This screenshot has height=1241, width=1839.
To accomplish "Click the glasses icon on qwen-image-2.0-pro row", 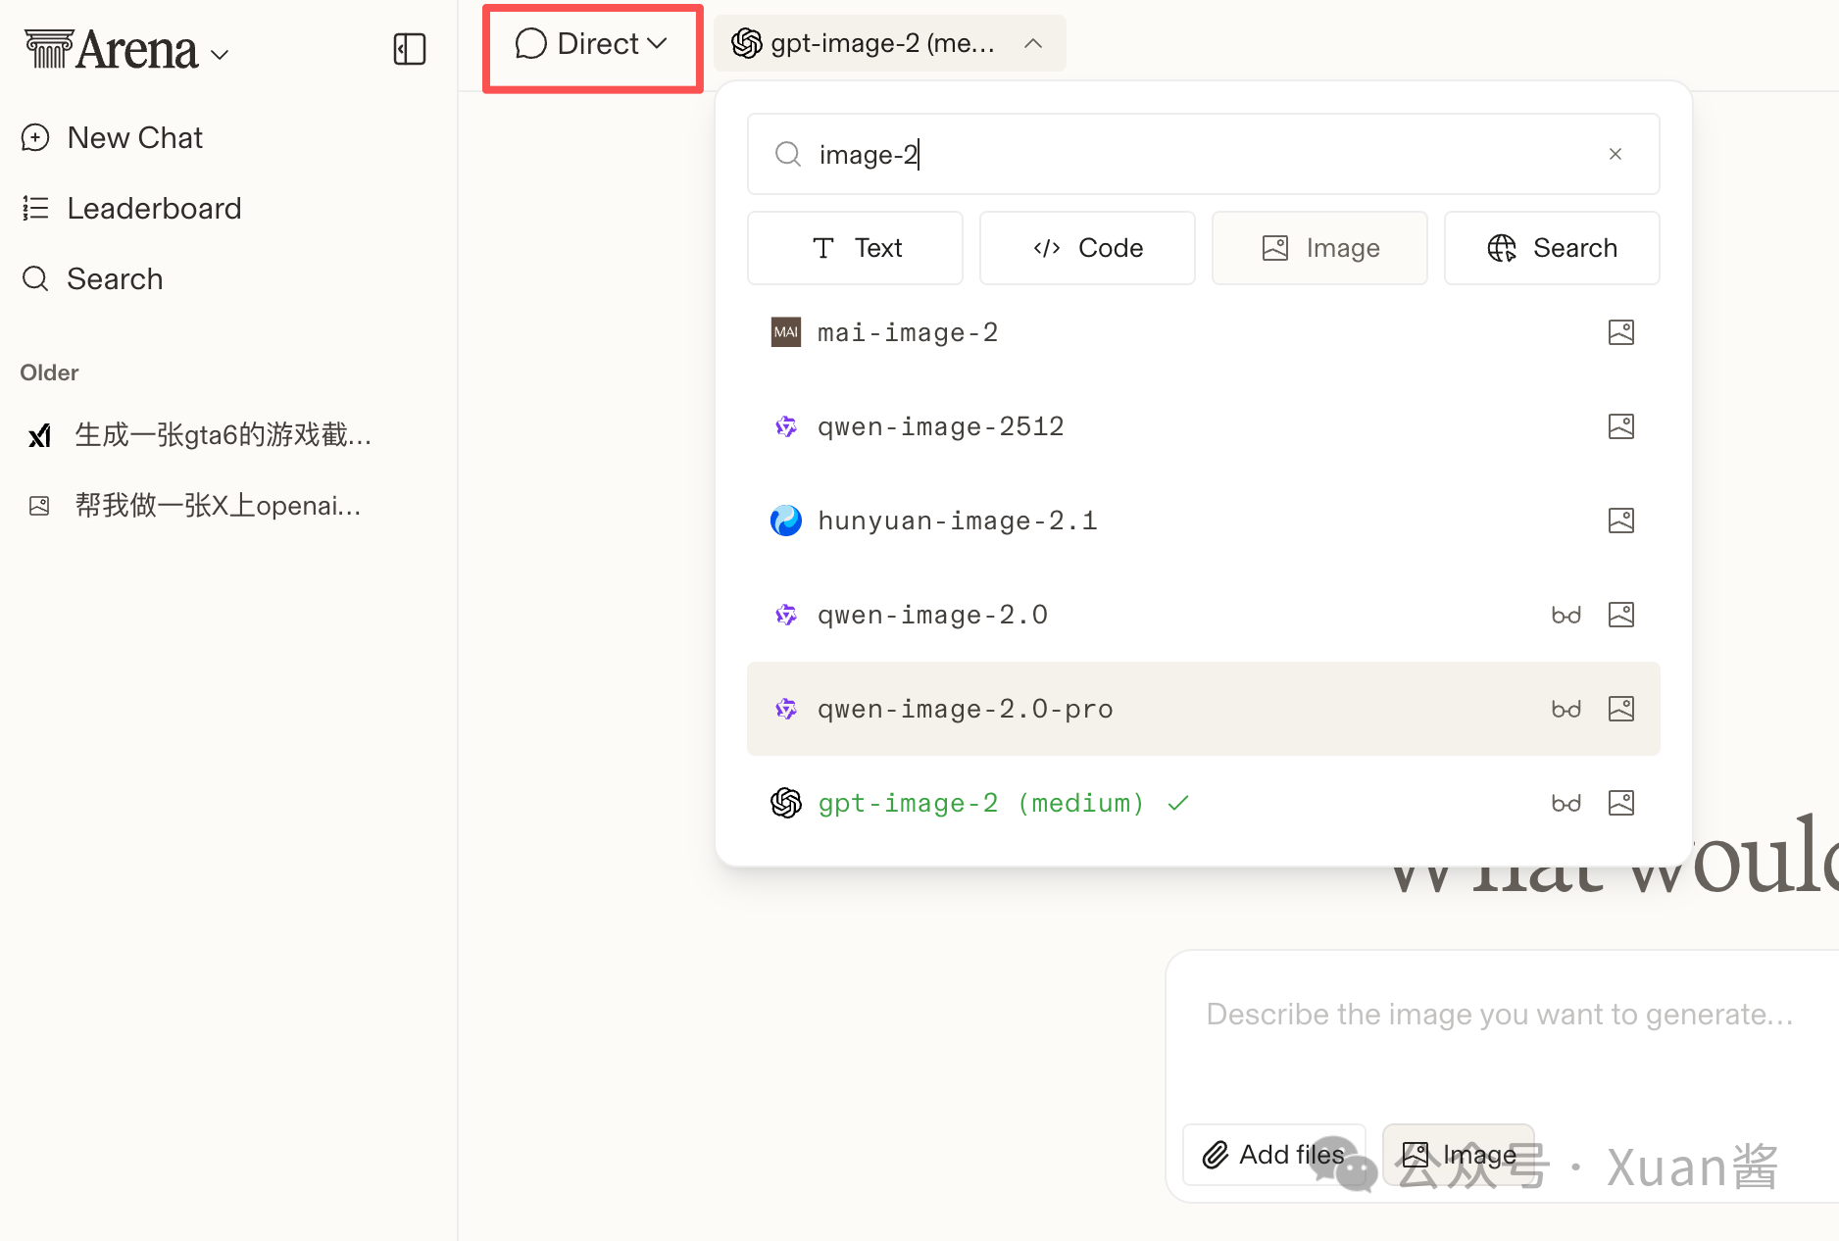I will tap(1566, 709).
